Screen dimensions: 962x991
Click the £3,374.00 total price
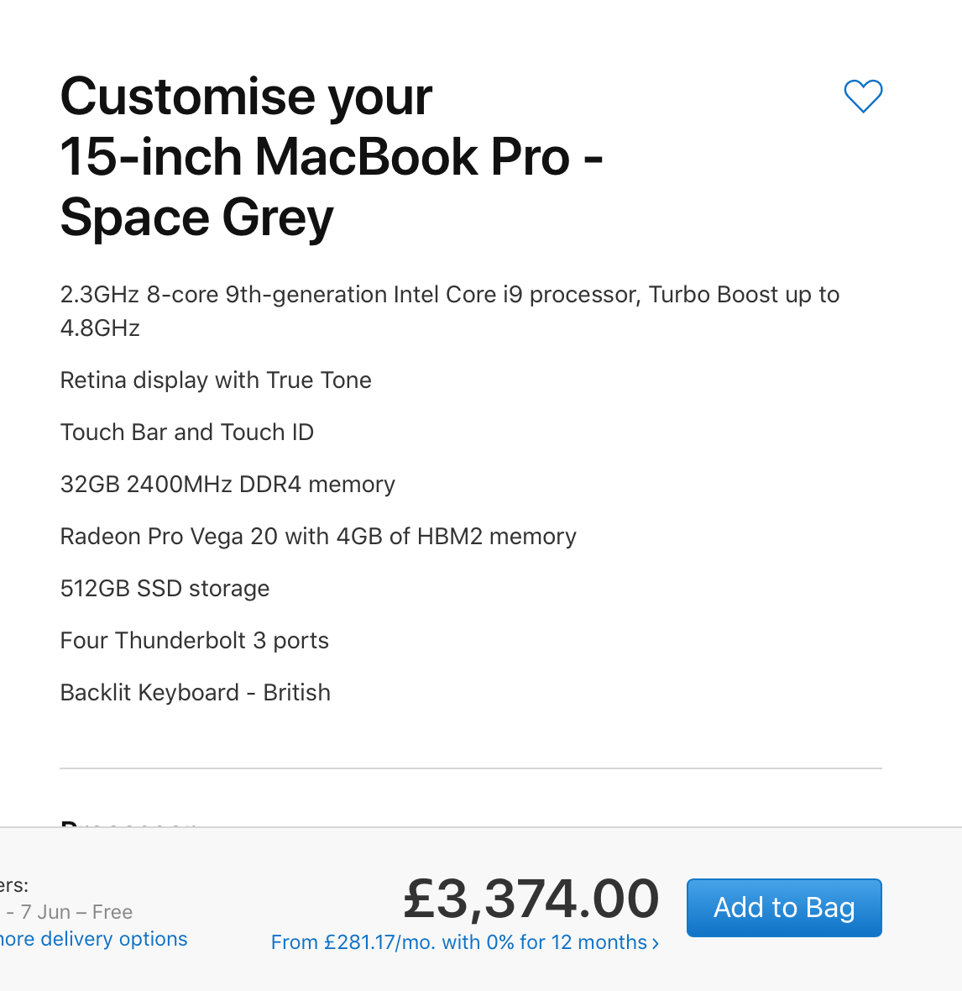(531, 899)
